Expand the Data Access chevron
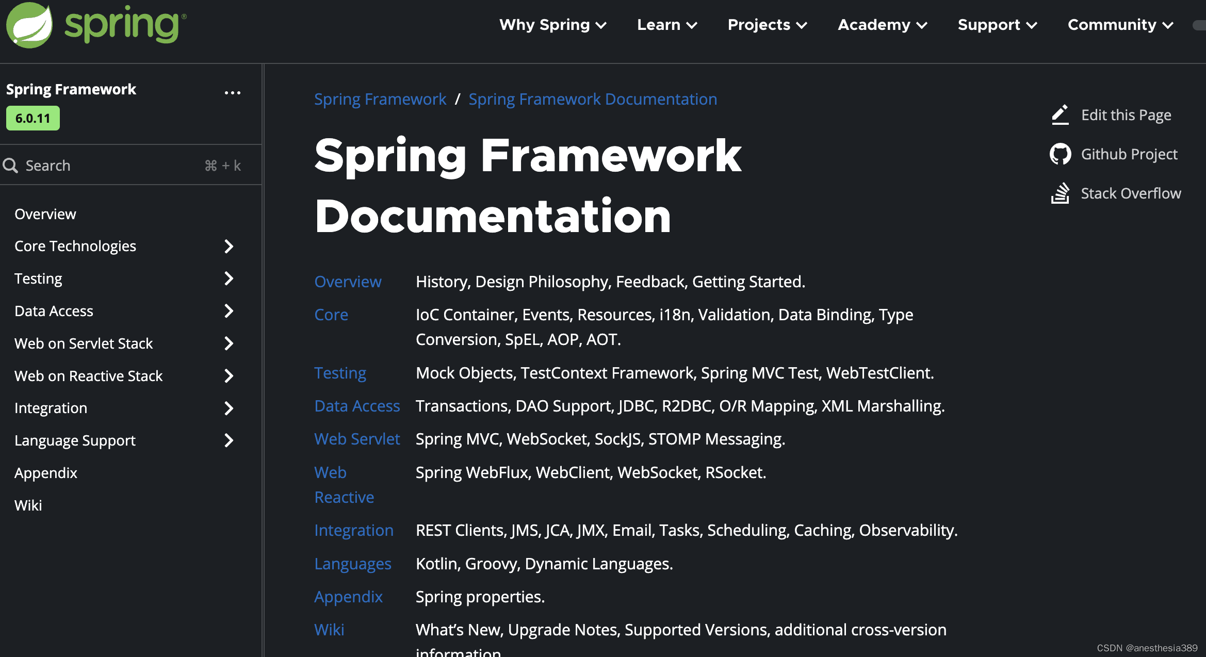Viewport: 1206px width, 657px height. pos(229,311)
